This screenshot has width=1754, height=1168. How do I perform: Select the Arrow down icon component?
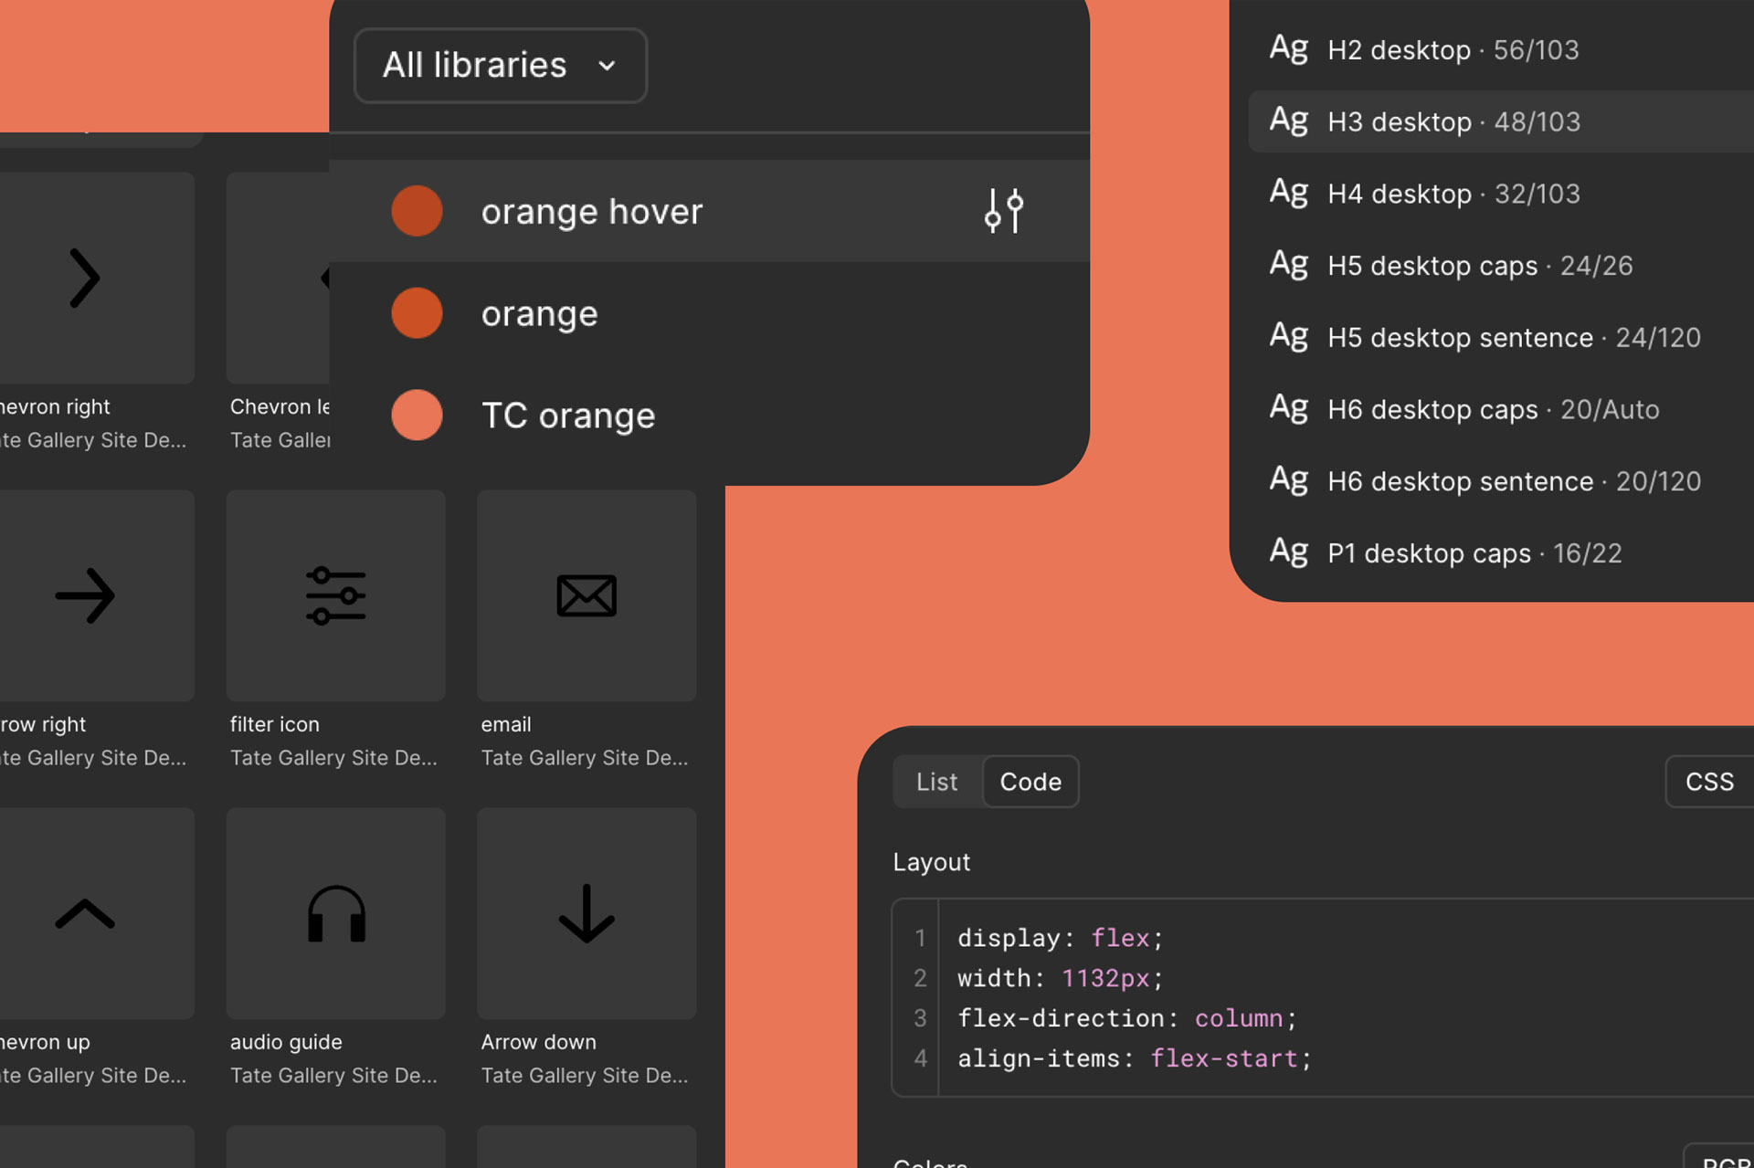coord(586,913)
